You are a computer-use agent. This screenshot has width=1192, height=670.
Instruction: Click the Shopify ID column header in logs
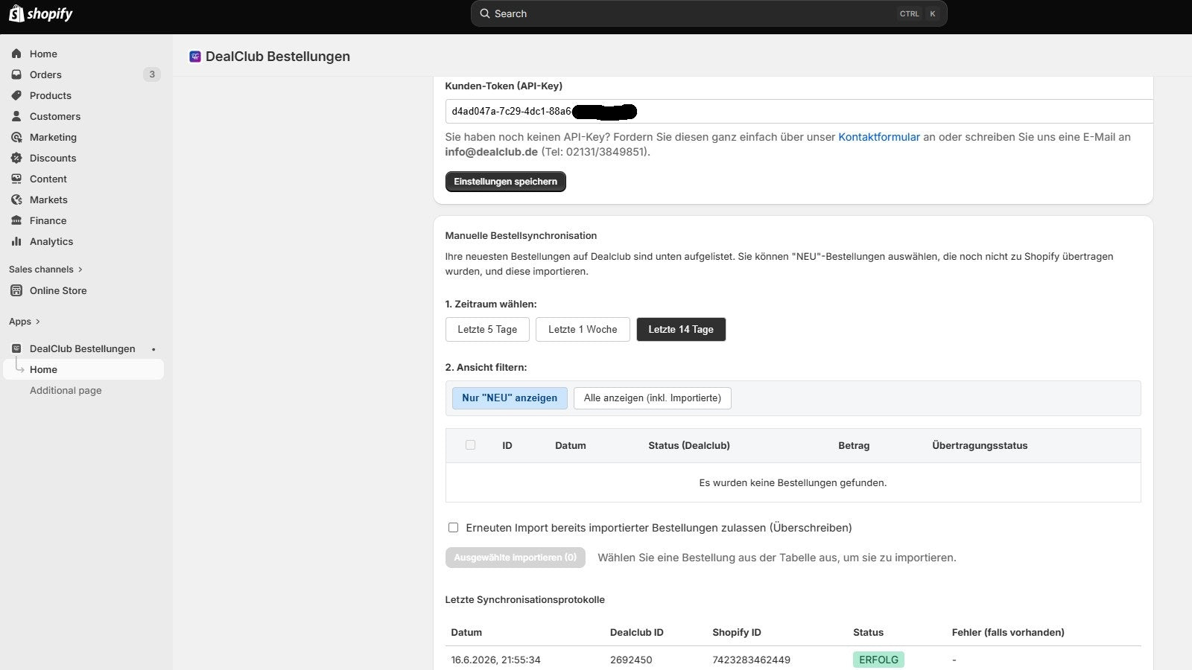(x=737, y=632)
